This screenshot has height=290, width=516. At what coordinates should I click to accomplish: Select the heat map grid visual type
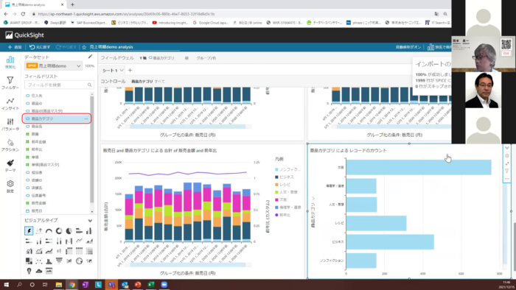pos(89,251)
